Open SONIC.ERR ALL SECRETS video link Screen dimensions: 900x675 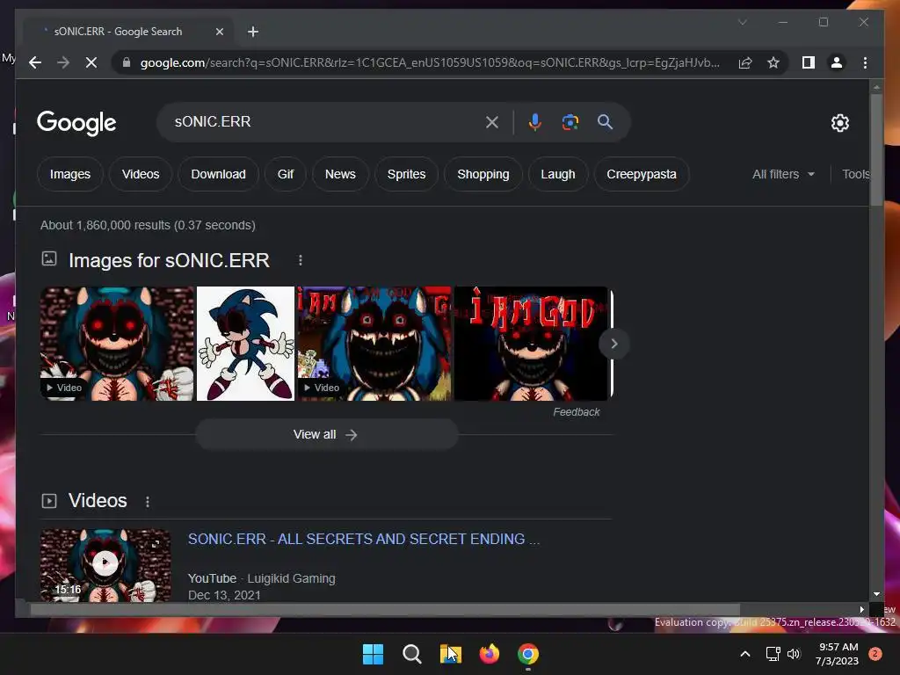pyautogui.click(x=364, y=539)
